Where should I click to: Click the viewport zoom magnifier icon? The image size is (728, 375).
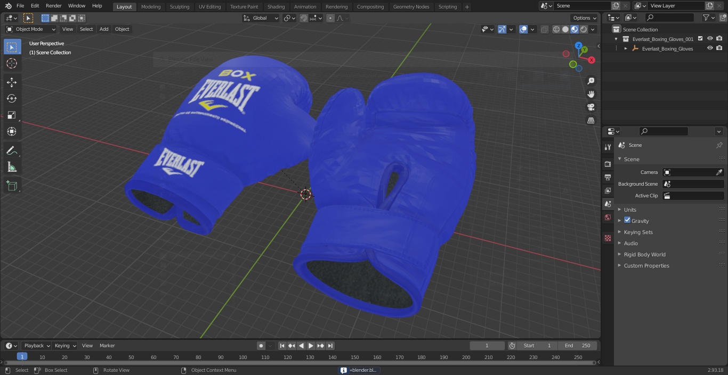591,81
